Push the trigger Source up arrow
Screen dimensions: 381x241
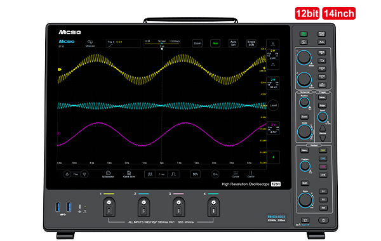(x=323, y=128)
